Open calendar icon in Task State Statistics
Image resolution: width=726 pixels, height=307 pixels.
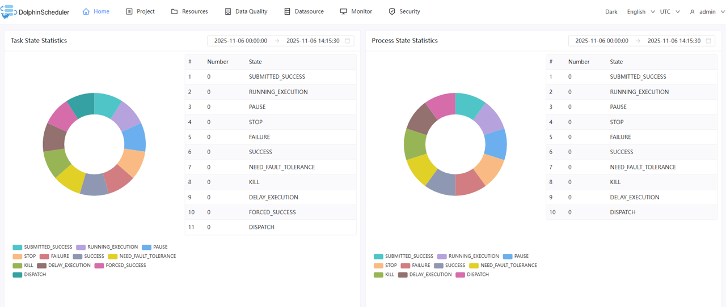pos(348,41)
